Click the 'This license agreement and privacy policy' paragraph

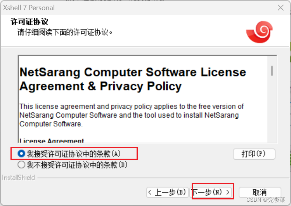[132, 115]
